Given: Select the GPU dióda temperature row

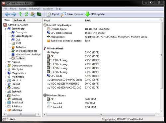Looking at the screenshot, I should (x=74, y=76).
